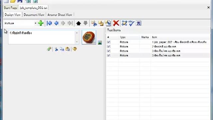Cut with small scissors below question box
Viewport: 213px width, 120px height.
(x=56, y=49)
